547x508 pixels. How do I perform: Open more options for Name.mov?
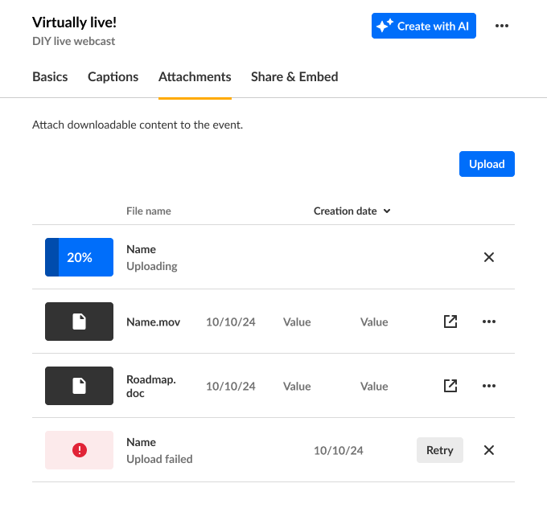[x=488, y=322]
